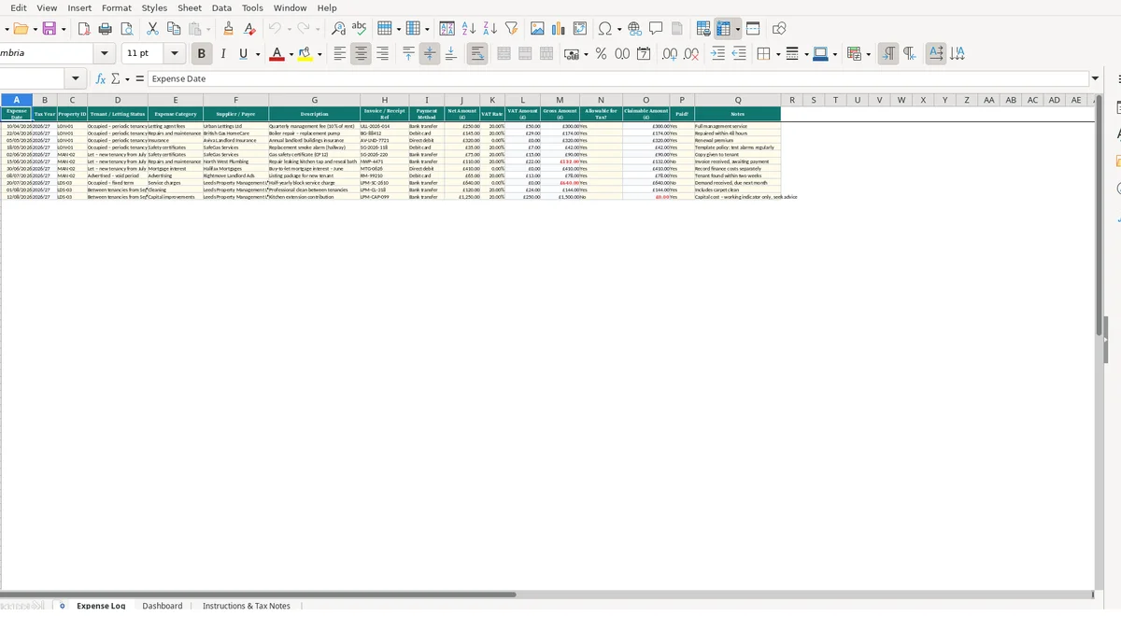Save the spreadsheet with the Save icon
The image size is (1121, 630).
[x=50, y=29]
